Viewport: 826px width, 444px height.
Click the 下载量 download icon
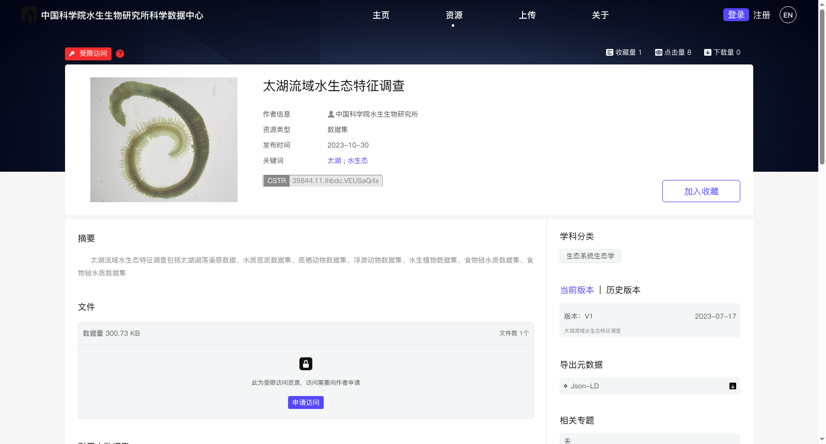(x=708, y=53)
